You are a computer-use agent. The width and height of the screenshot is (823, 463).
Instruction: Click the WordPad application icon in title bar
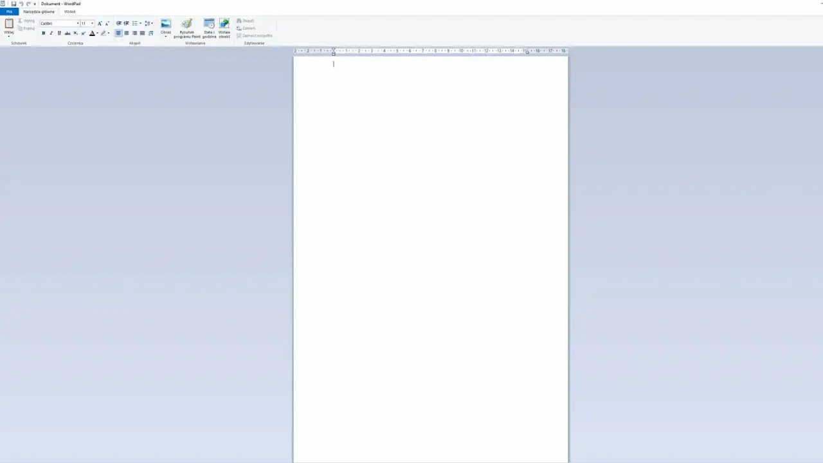coord(3,4)
